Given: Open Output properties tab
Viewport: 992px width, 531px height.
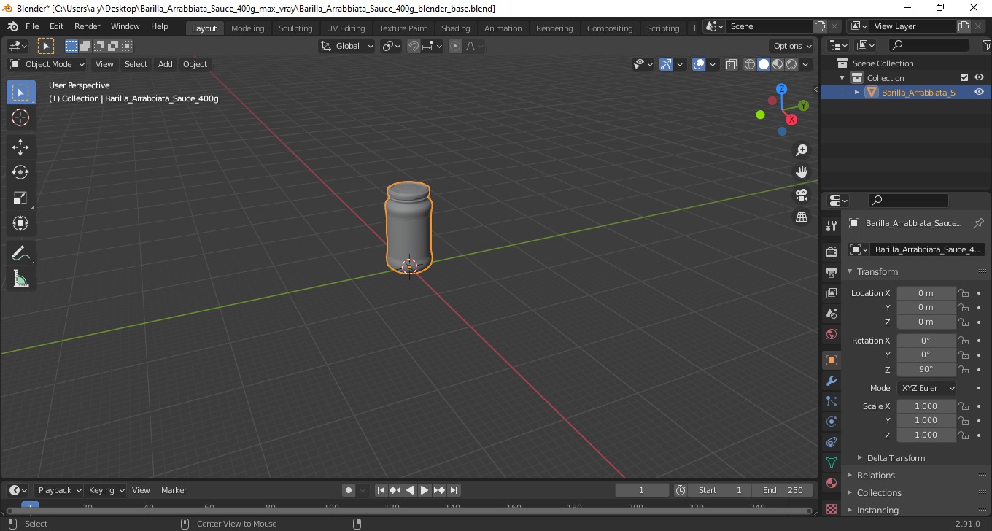Looking at the screenshot, I should point(832,272).
